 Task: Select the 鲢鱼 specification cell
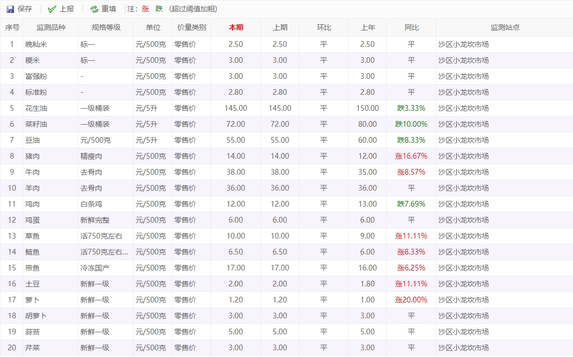[105, 252]
